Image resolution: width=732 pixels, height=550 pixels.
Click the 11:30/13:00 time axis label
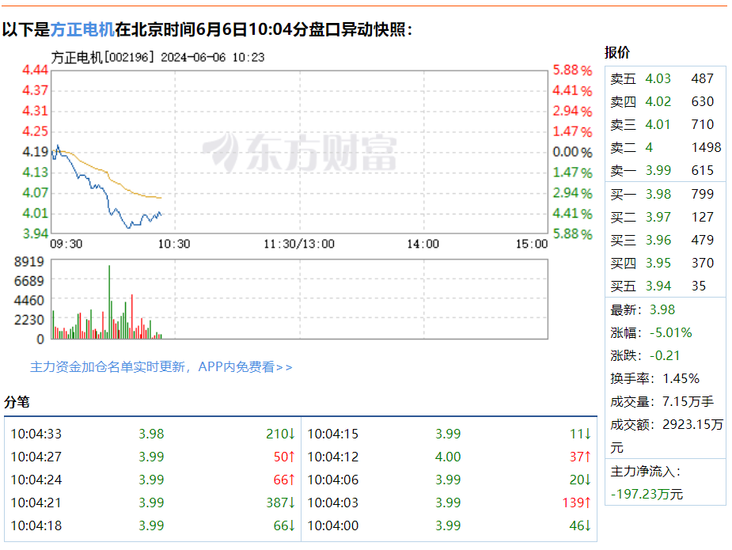point(299,244)
